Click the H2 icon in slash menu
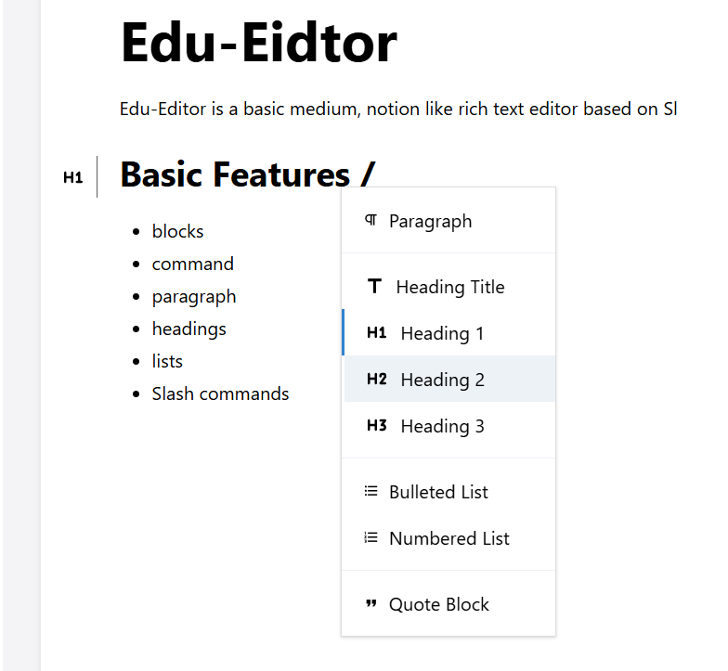Viewport: 728px width, 671px height. 376,380
